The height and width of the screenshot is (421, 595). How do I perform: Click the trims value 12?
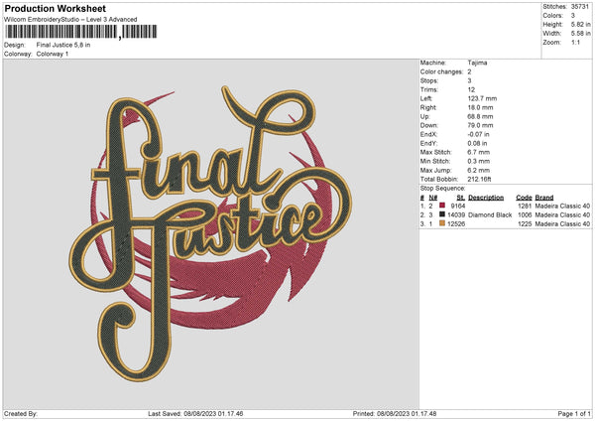coord(471,89)
